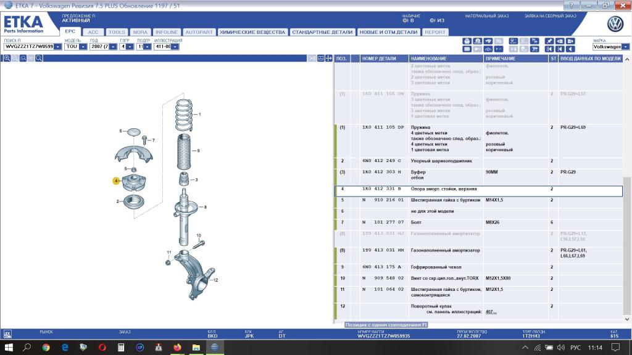Open the REPORT tab
Screen dimensions: 632x355
click(435, 32)
